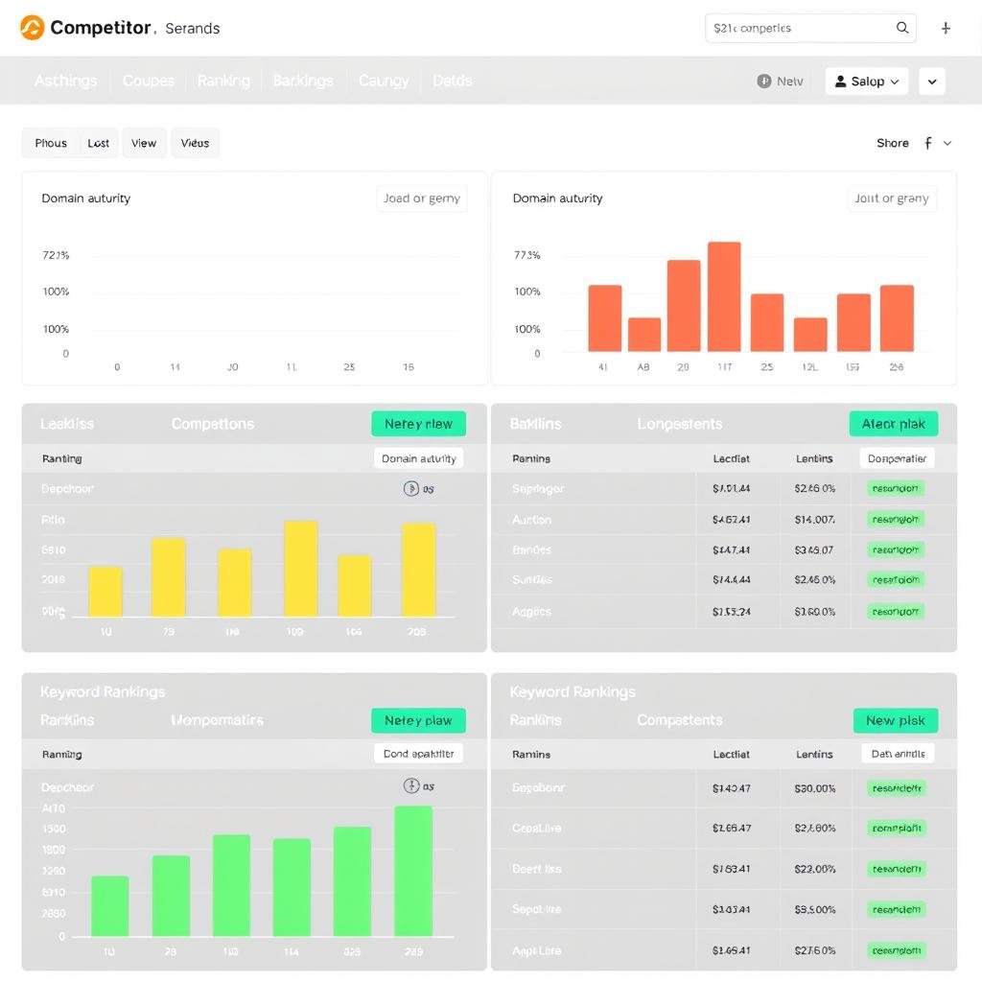The height and width of the screenshot is (982, 982).
Task: Click the circular icon in green chart panel
Action: (411, 786)
